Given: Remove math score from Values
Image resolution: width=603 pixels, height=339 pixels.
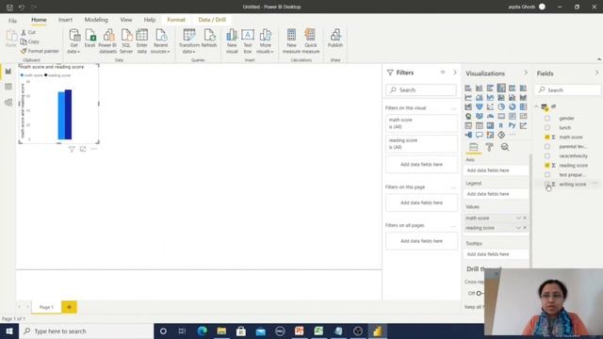Looking at the screenshot, I should point(525,218).
